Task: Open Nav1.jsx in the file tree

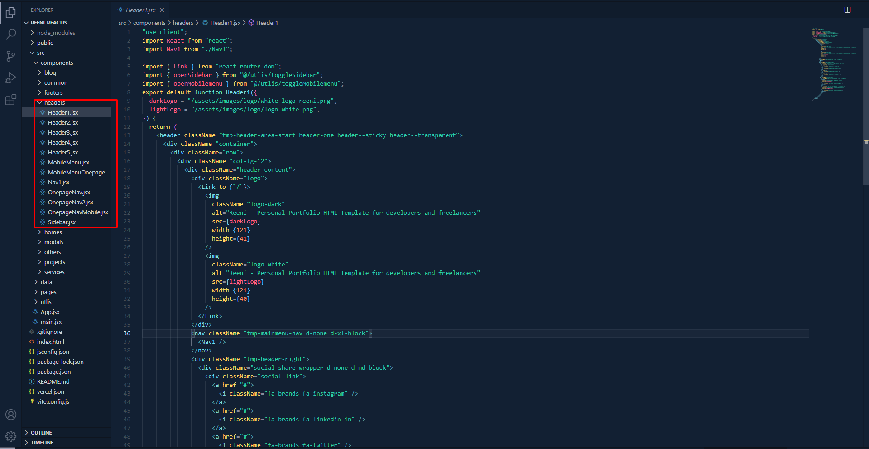Action: coord(58,183)
